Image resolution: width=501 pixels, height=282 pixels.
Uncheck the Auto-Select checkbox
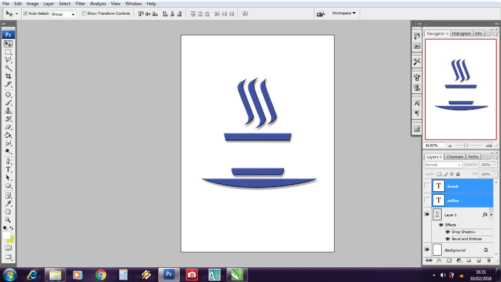(26, 14)
